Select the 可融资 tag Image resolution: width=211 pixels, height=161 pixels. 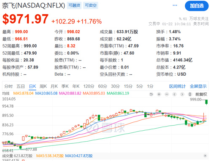[74, 5]
